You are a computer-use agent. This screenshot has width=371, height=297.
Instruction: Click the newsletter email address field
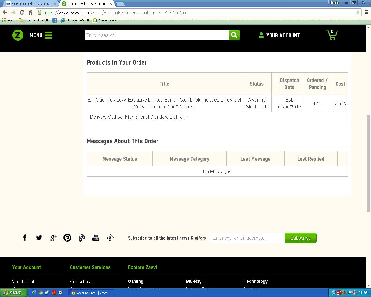pos(248,238)
